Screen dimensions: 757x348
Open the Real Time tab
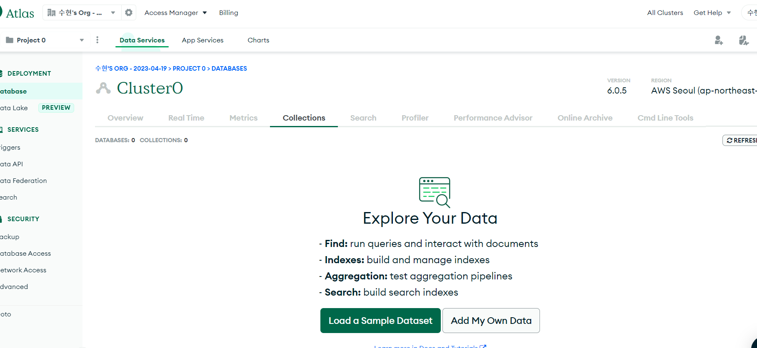186,118
